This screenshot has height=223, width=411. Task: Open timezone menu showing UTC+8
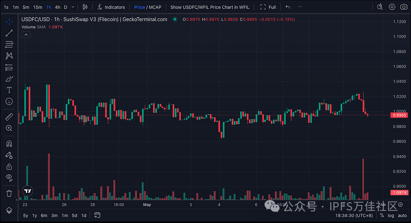click(x=354, y=216)
